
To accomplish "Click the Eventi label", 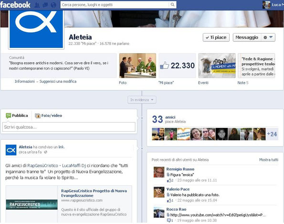I will coord(203,83).
